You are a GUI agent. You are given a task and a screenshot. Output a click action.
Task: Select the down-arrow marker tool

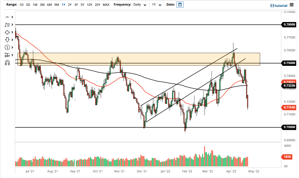pos(7,40)
